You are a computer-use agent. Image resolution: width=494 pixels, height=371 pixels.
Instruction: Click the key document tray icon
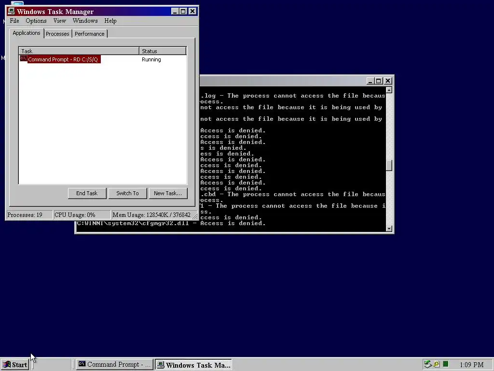point(436,364)
